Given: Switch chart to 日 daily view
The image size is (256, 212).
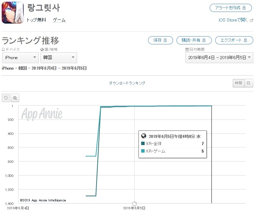Looking at the screenshot, I should [248, 83].
